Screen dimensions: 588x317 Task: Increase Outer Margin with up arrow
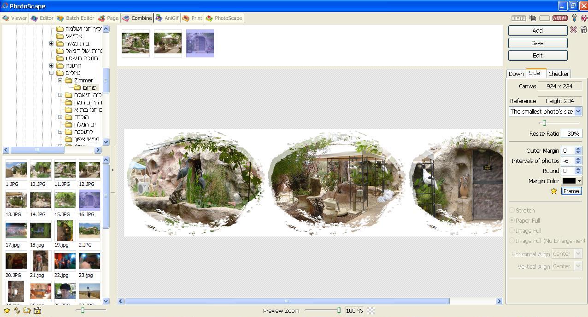tap(578, 149)
